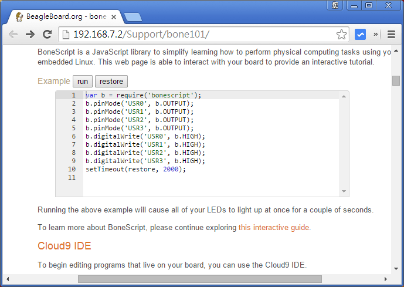Screen dimensions: 404x287
Task: Bookmark page with the star icon
Action: pyautogui.click(x=341, y=34)
